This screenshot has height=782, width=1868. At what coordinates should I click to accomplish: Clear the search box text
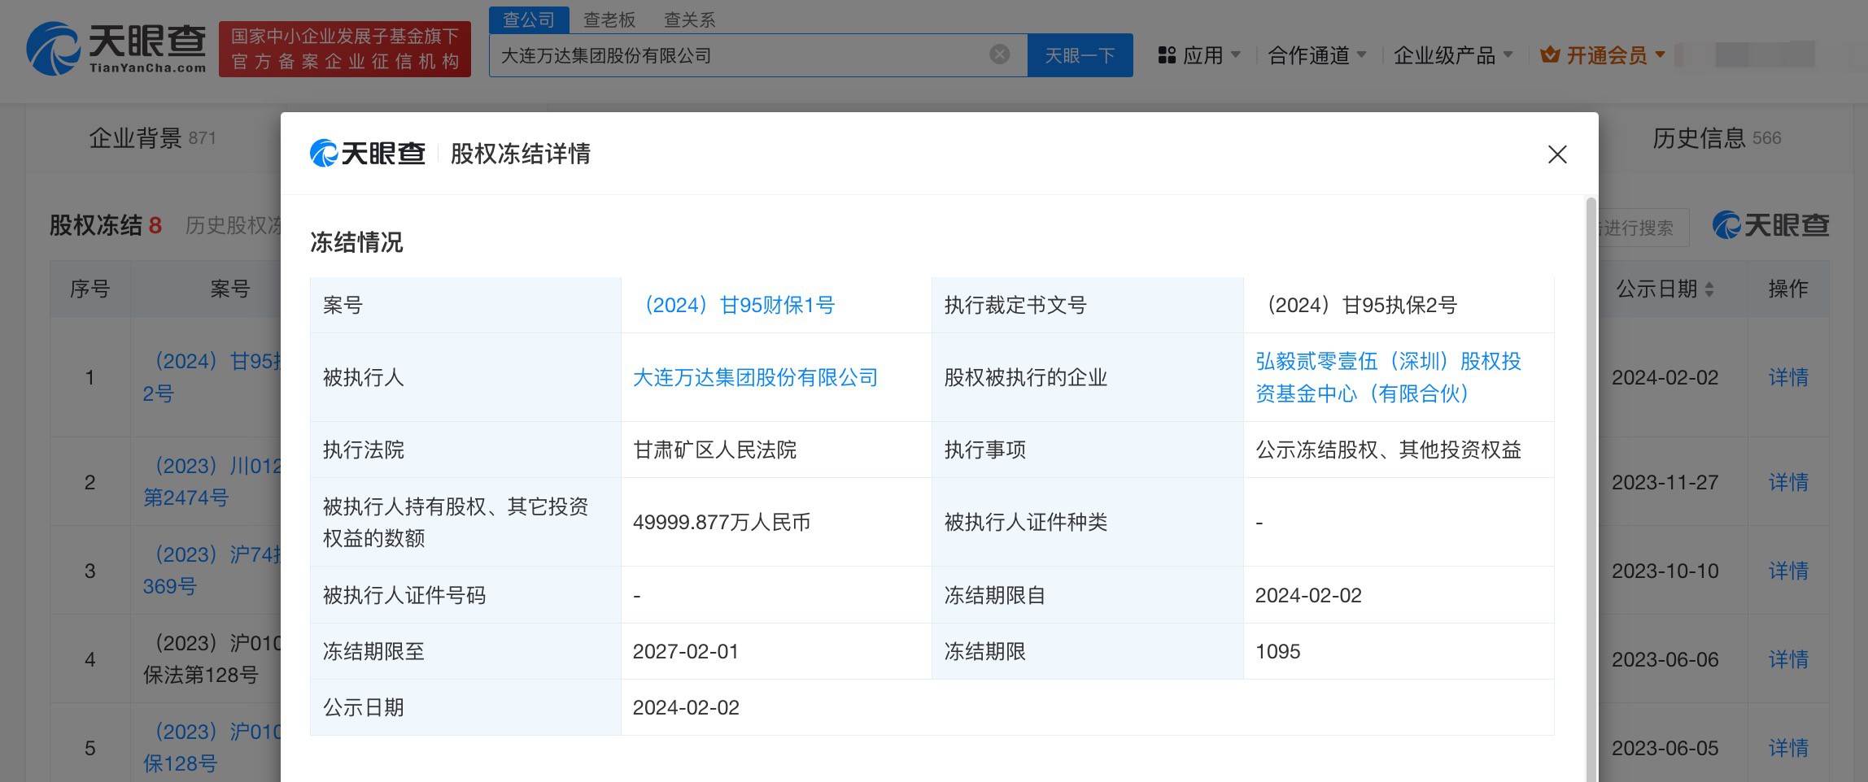point(999,54)
